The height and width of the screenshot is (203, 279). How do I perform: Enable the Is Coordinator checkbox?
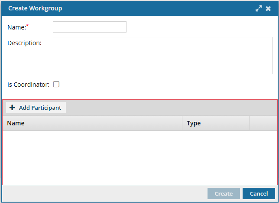[56, 85]
